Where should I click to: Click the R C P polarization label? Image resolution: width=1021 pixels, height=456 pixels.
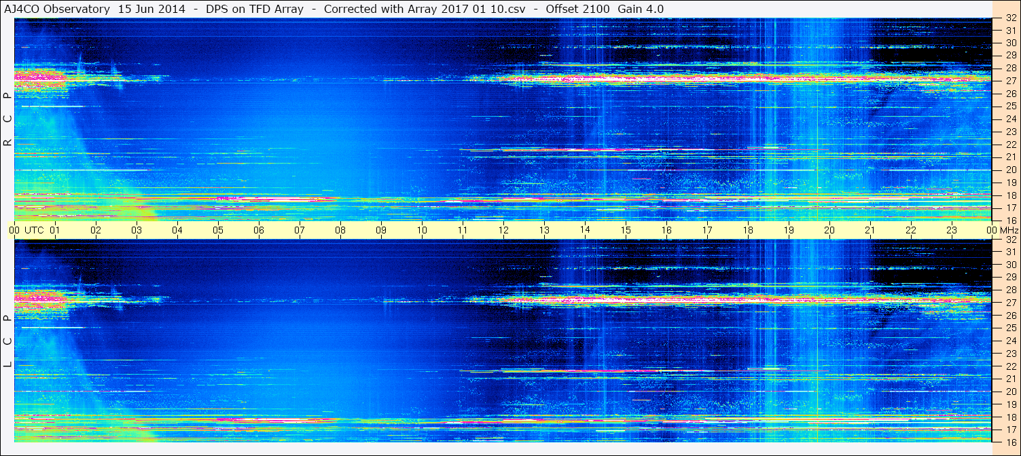coord(7,119)
